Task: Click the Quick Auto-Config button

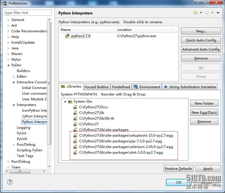Action: coord(201,40)
